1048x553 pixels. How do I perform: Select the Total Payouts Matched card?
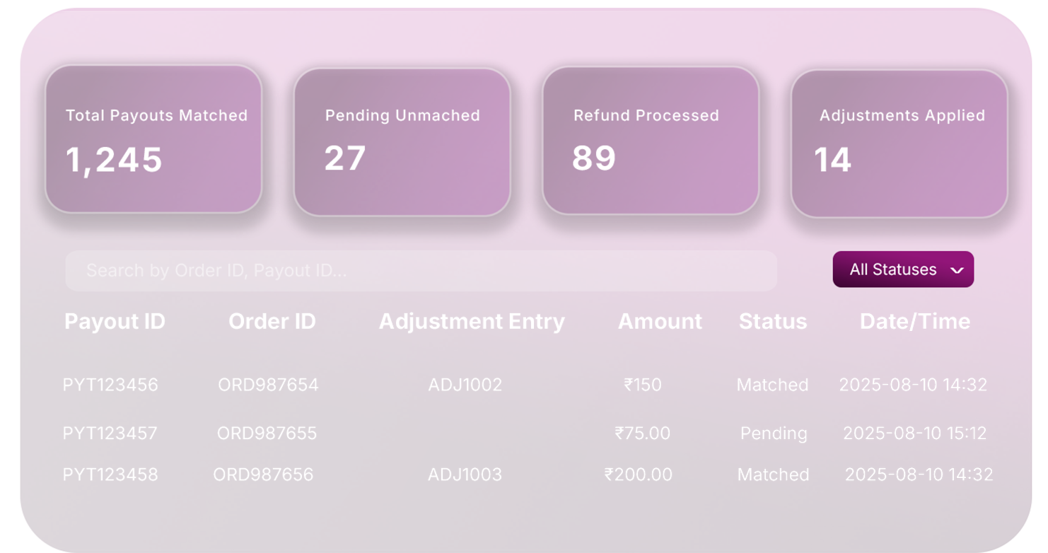tap(153, 139)
